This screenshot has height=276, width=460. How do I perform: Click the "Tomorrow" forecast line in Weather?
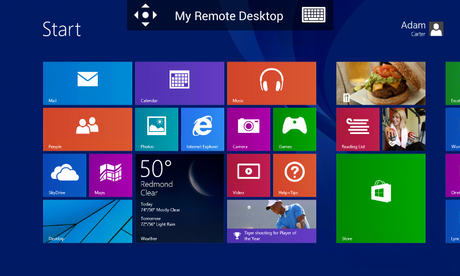pos(158,221)
